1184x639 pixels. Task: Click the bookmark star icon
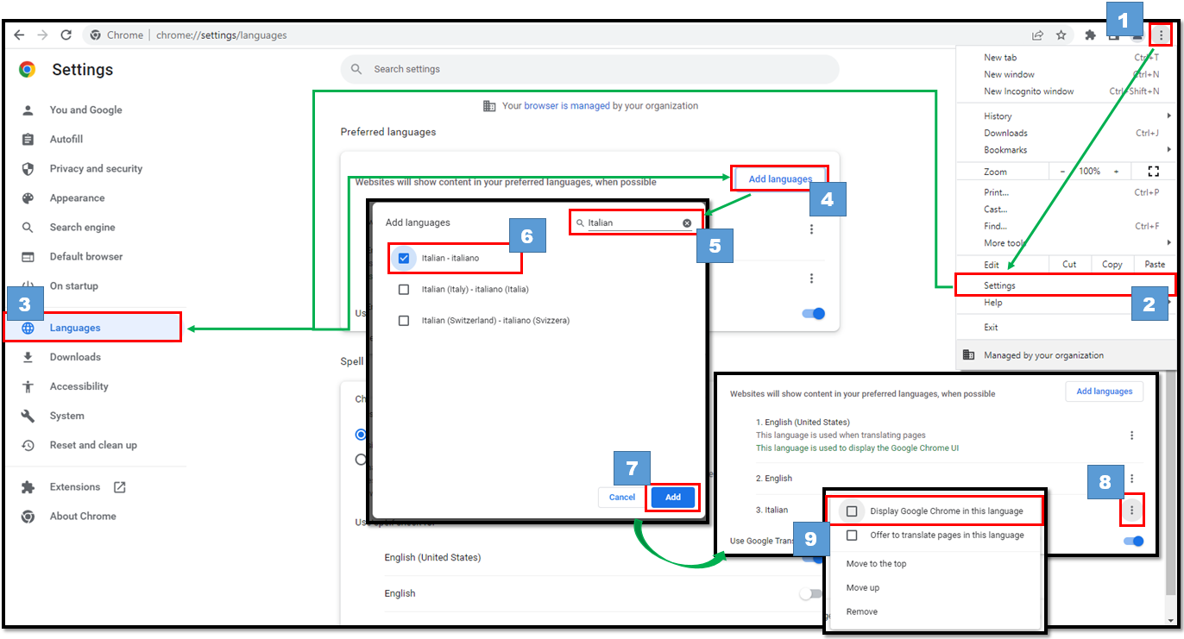[x=1062, y=34]
